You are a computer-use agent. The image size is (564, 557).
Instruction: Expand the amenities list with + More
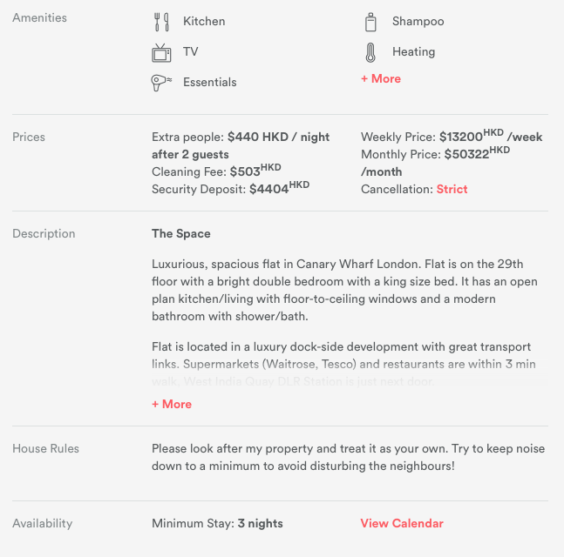tap(381, 78)
